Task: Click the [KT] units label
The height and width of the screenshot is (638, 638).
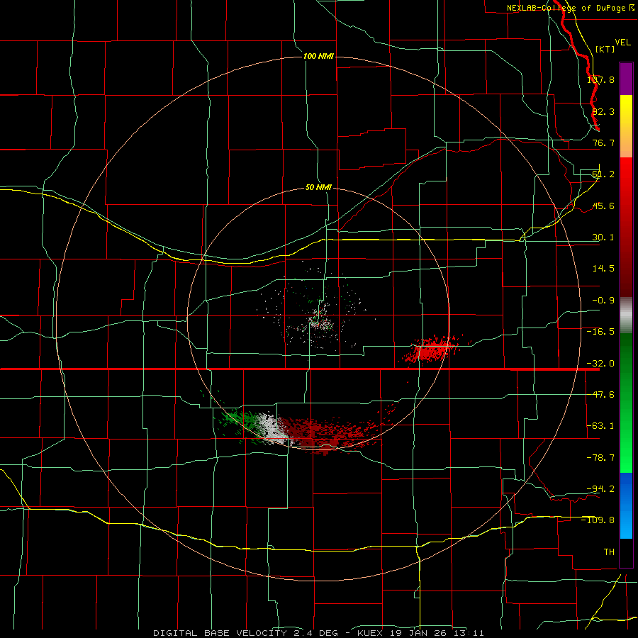Action: 605,49
